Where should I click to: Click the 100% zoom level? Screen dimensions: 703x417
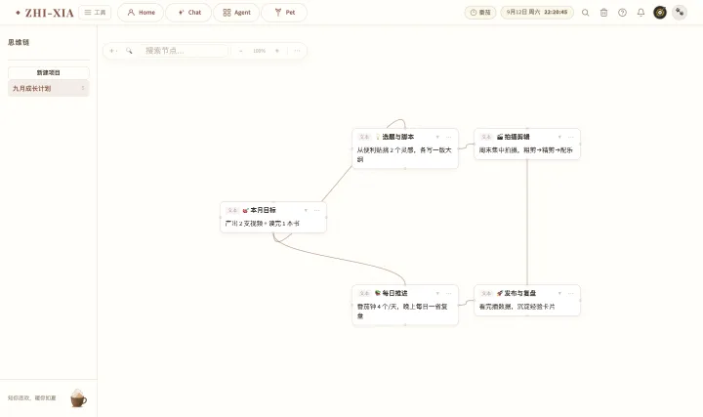[259, 51]
